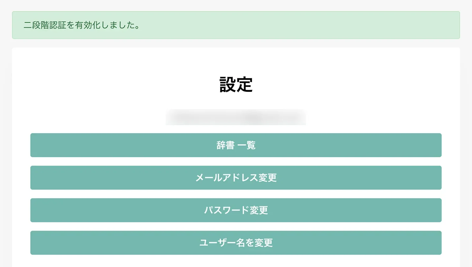
Task: Select the password change option
Action: coord(236,210)
